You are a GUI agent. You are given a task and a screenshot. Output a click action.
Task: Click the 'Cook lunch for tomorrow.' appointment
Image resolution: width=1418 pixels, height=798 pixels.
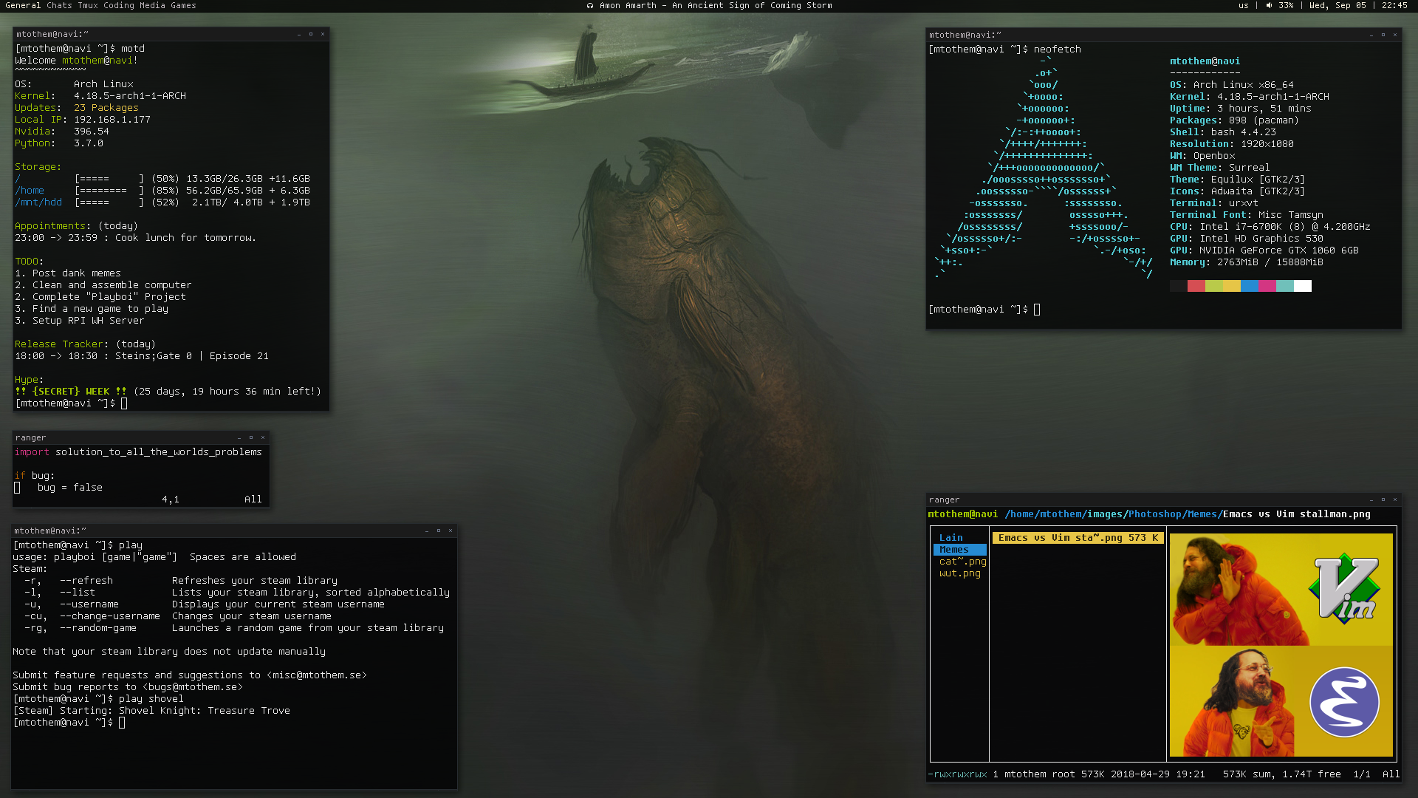tap(185, 238)
